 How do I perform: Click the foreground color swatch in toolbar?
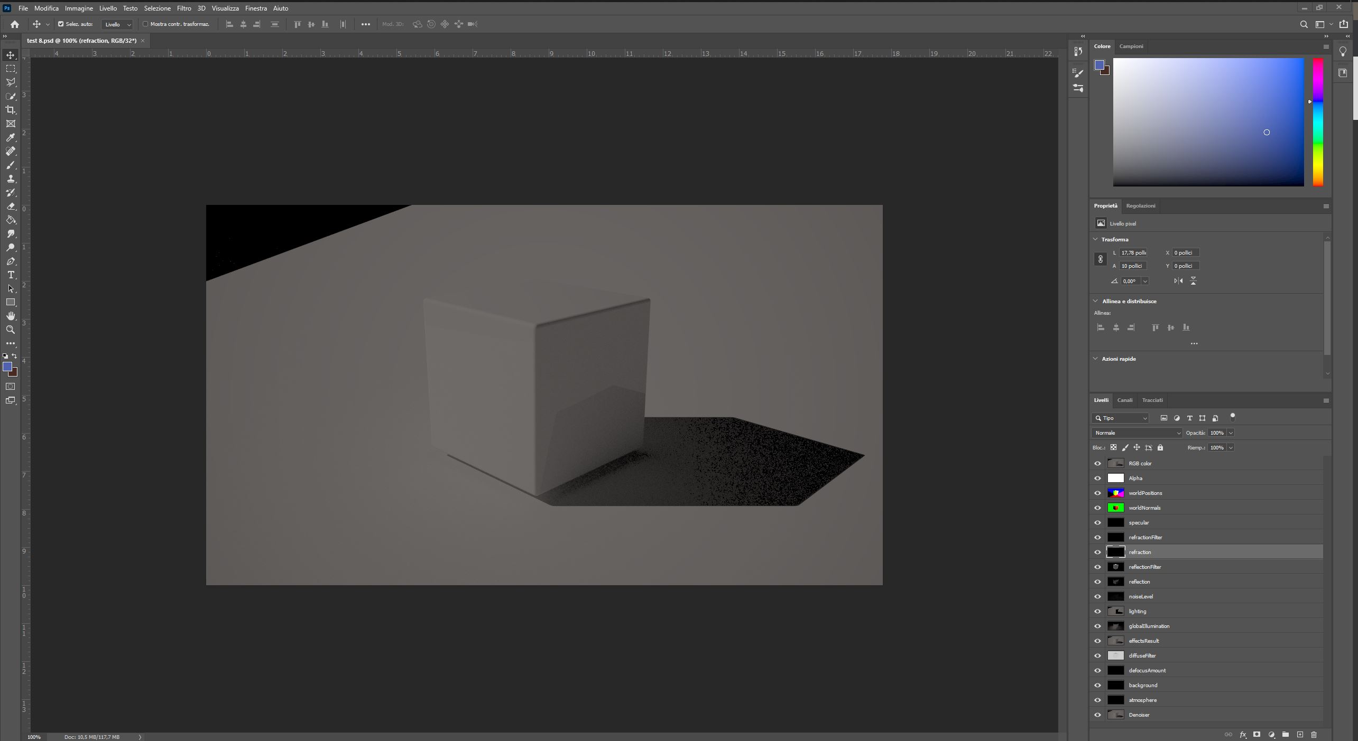pos(7,367)
